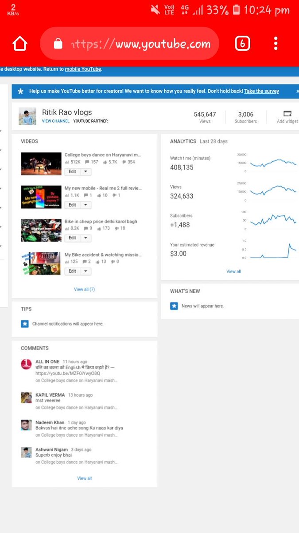This screenshot has width=299, height=533.
Task: Click Edit button for College boys dance video
Action: [73, 172]
